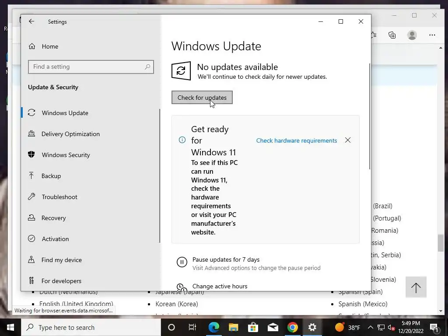Show hidden system tray icons
This screenshot has height=336, width=448.
[x=370, y=327]
